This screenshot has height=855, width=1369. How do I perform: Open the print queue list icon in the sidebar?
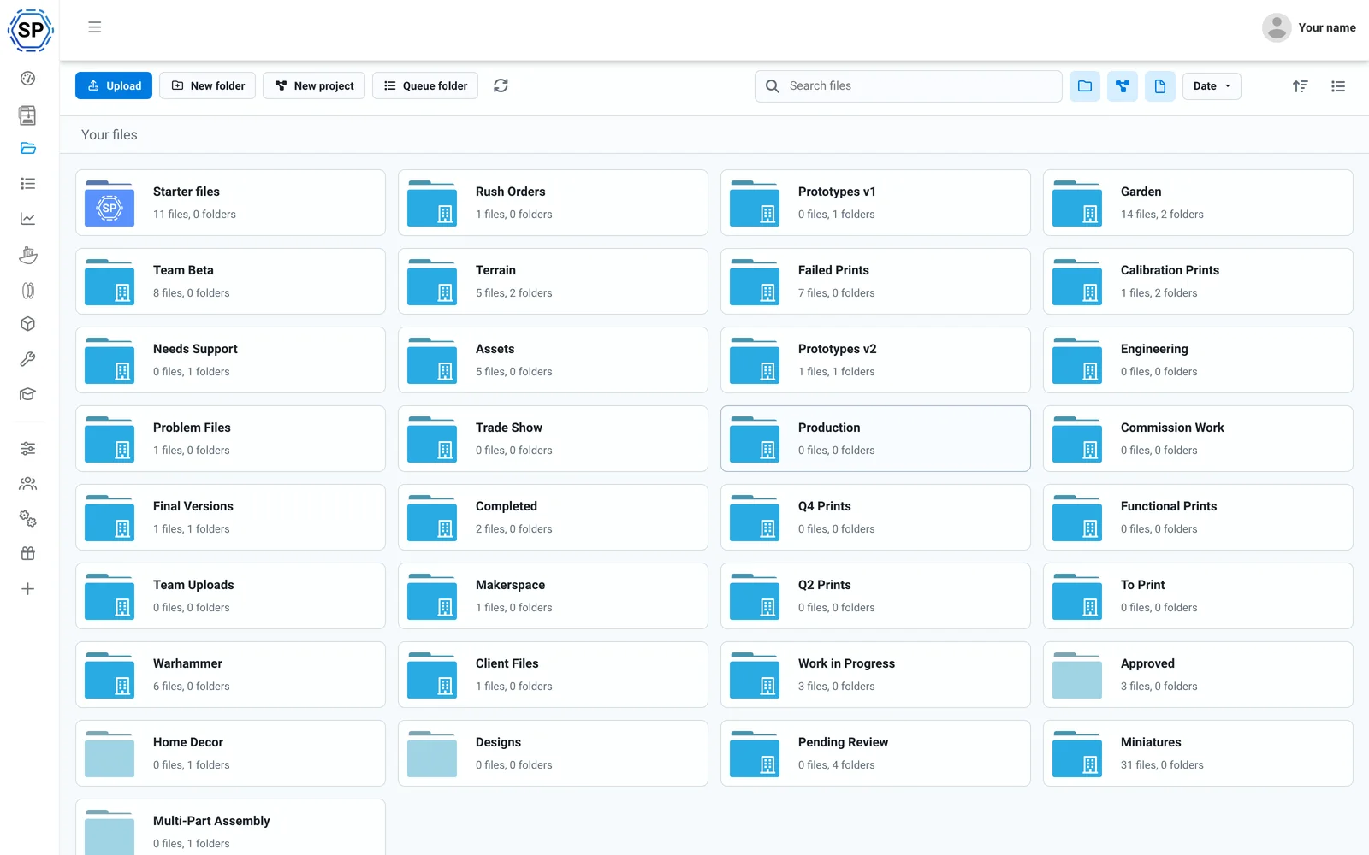pos(27,184)
